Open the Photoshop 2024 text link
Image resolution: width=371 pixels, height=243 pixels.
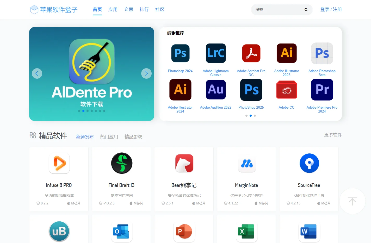tap(180, 71)
